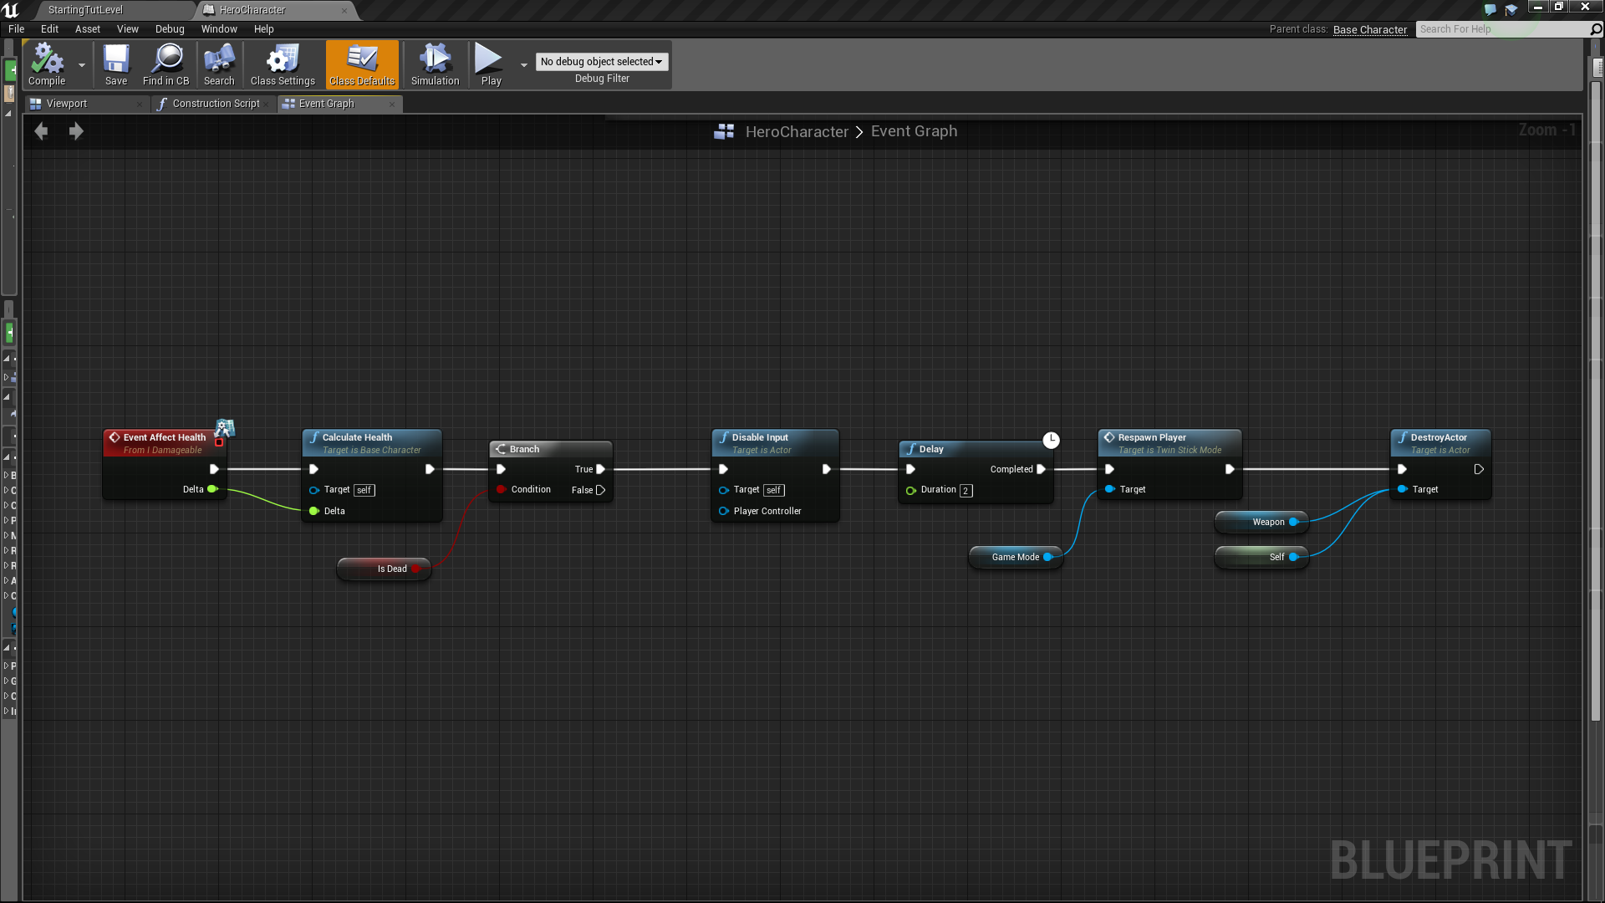Image resolution: width=1605 pixels, height=903 pixels.
Task: Open Class Settings from toolbar
Action: pos(283,59)
